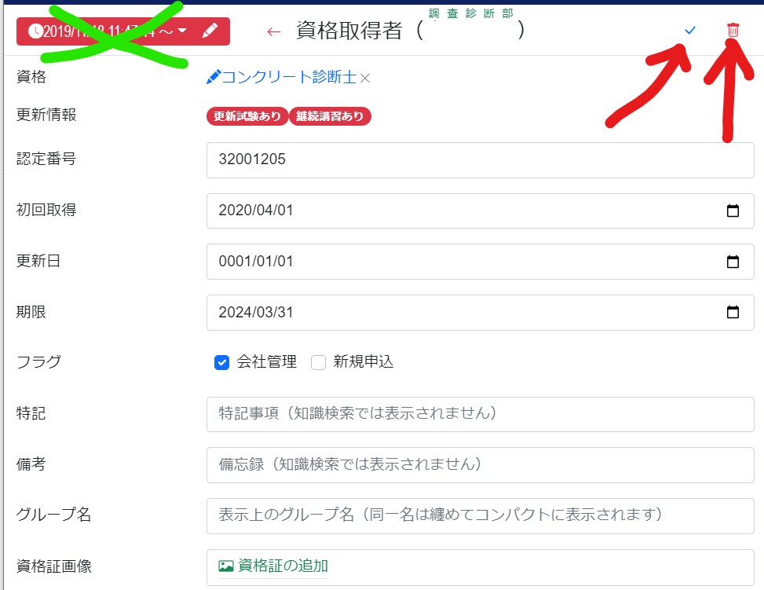Edit the コンクリート診断士 qualification link
This screenshot has height=590, width=764.
click(282, 77)
